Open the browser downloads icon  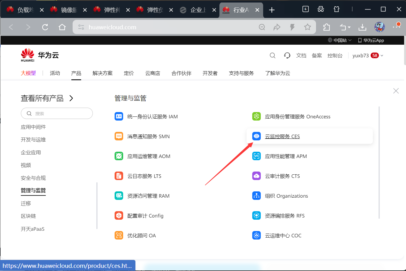click(362, 27)
